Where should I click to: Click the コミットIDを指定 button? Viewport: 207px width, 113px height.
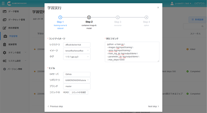[79, 92]
